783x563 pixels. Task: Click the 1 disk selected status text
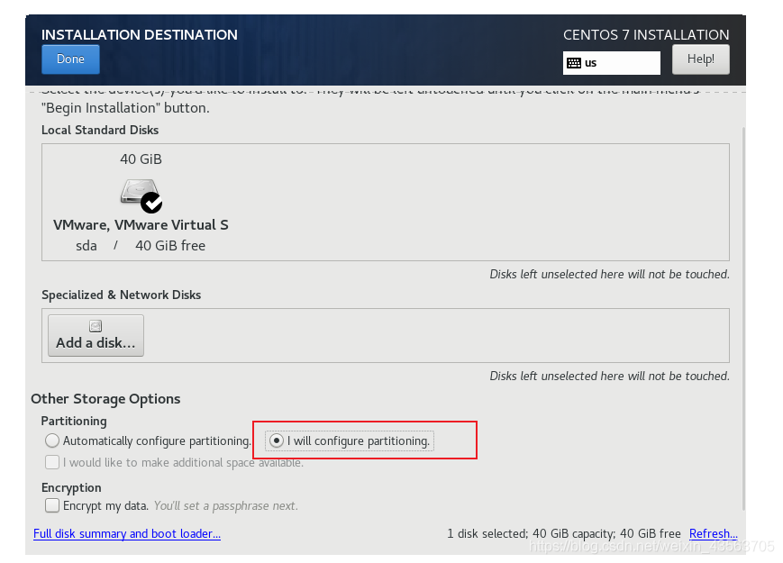[x=564, y=533]
